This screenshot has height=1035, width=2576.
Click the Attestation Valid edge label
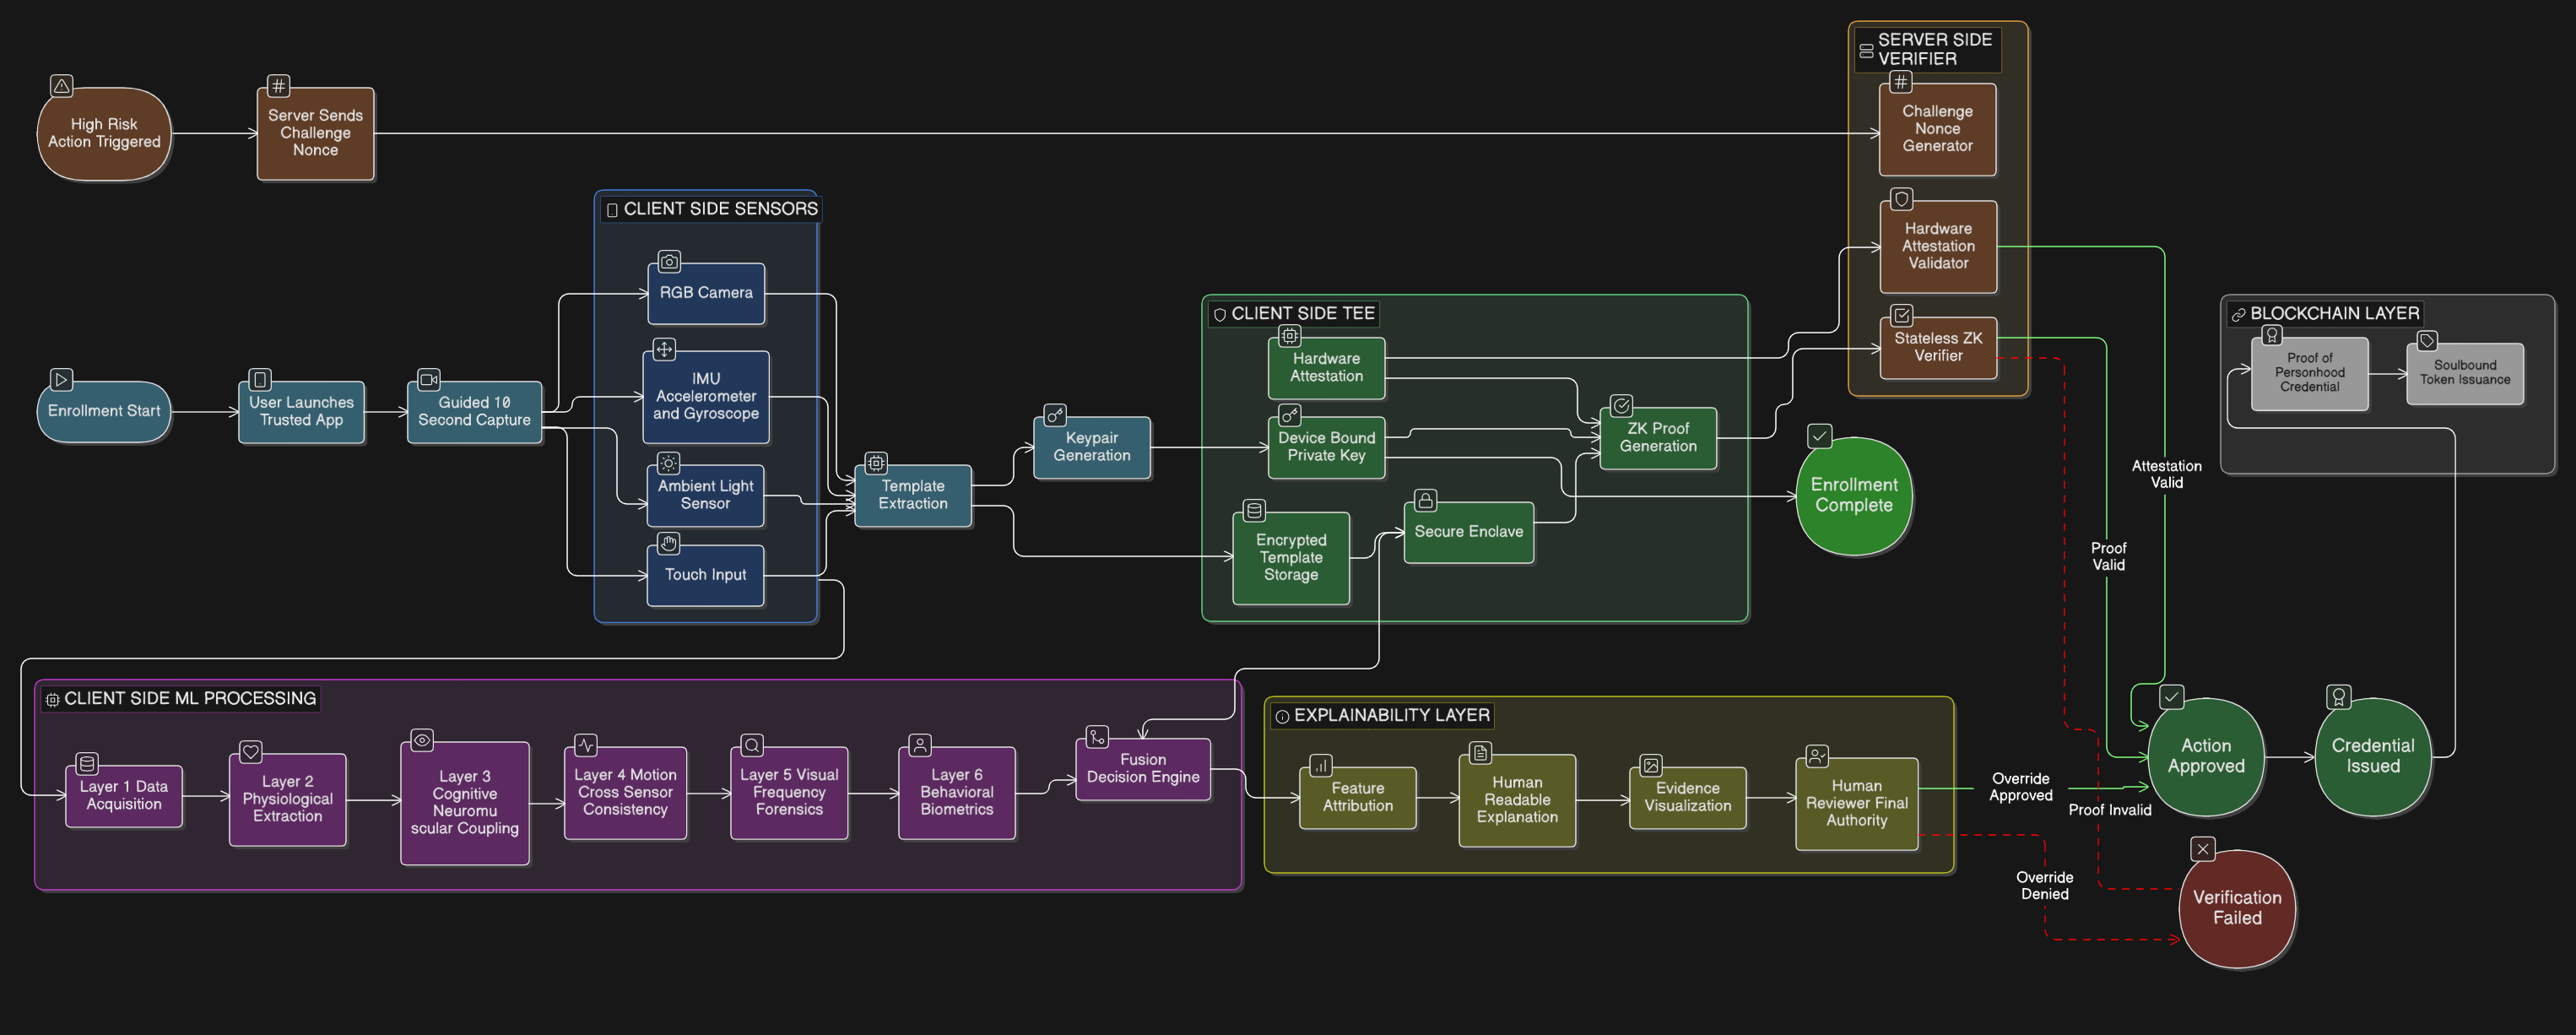(2166, 474)
